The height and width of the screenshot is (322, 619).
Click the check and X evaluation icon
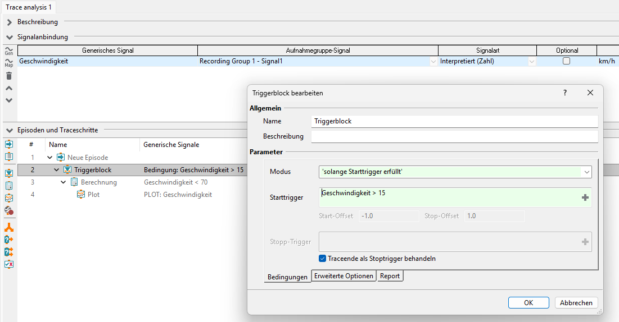click(9, 264)
